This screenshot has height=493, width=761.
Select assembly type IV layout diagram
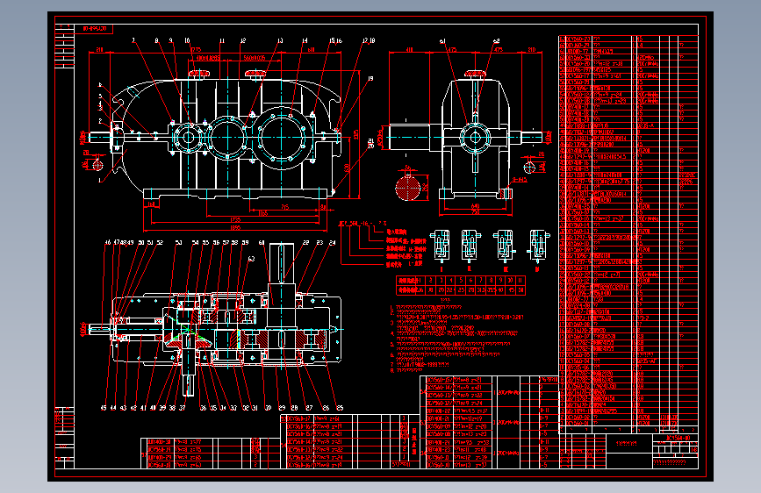tap(539, 245)
